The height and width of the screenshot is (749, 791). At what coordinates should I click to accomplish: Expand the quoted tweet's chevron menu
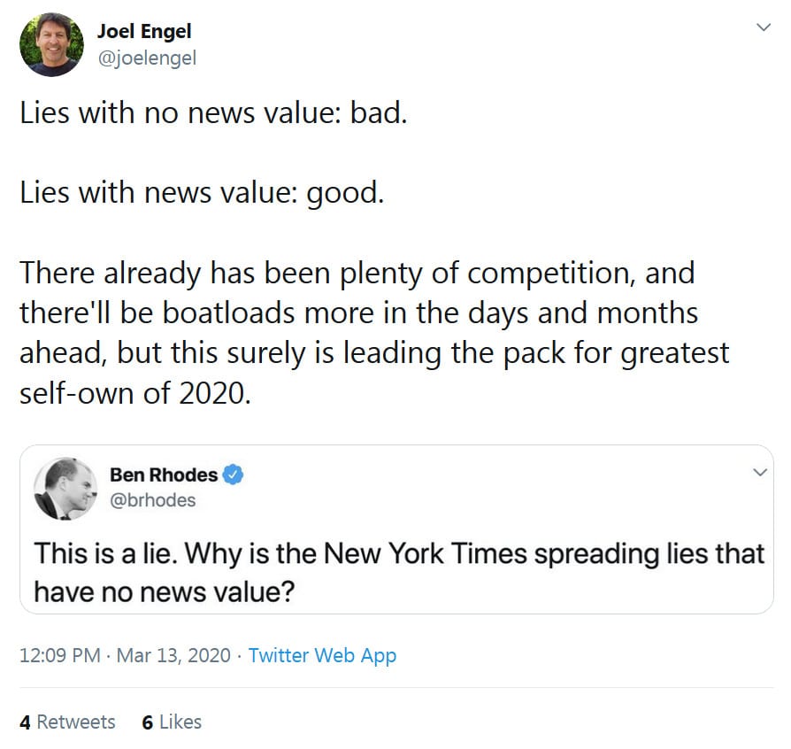(x=759, y=473)
